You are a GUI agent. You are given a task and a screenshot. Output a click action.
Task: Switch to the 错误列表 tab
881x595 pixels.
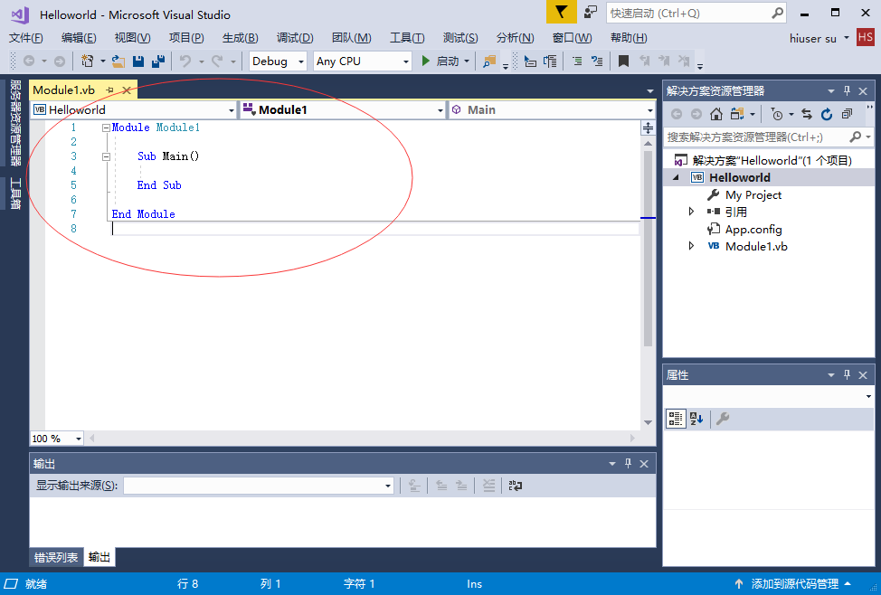[56, 557]
